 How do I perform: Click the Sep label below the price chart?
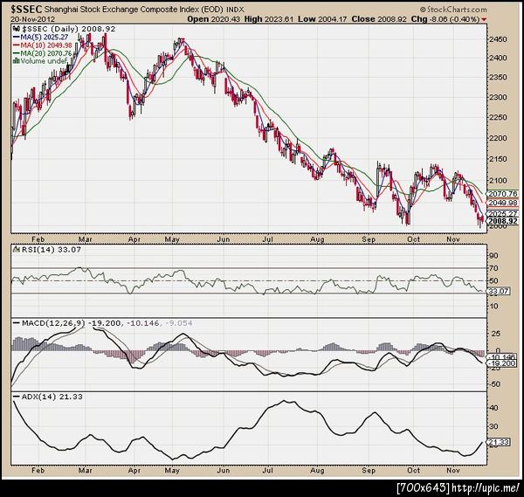(x=369, y=239)
